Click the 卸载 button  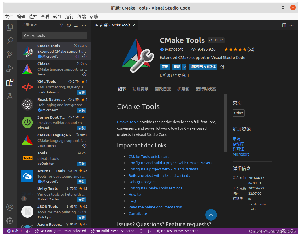coord(177,67)
